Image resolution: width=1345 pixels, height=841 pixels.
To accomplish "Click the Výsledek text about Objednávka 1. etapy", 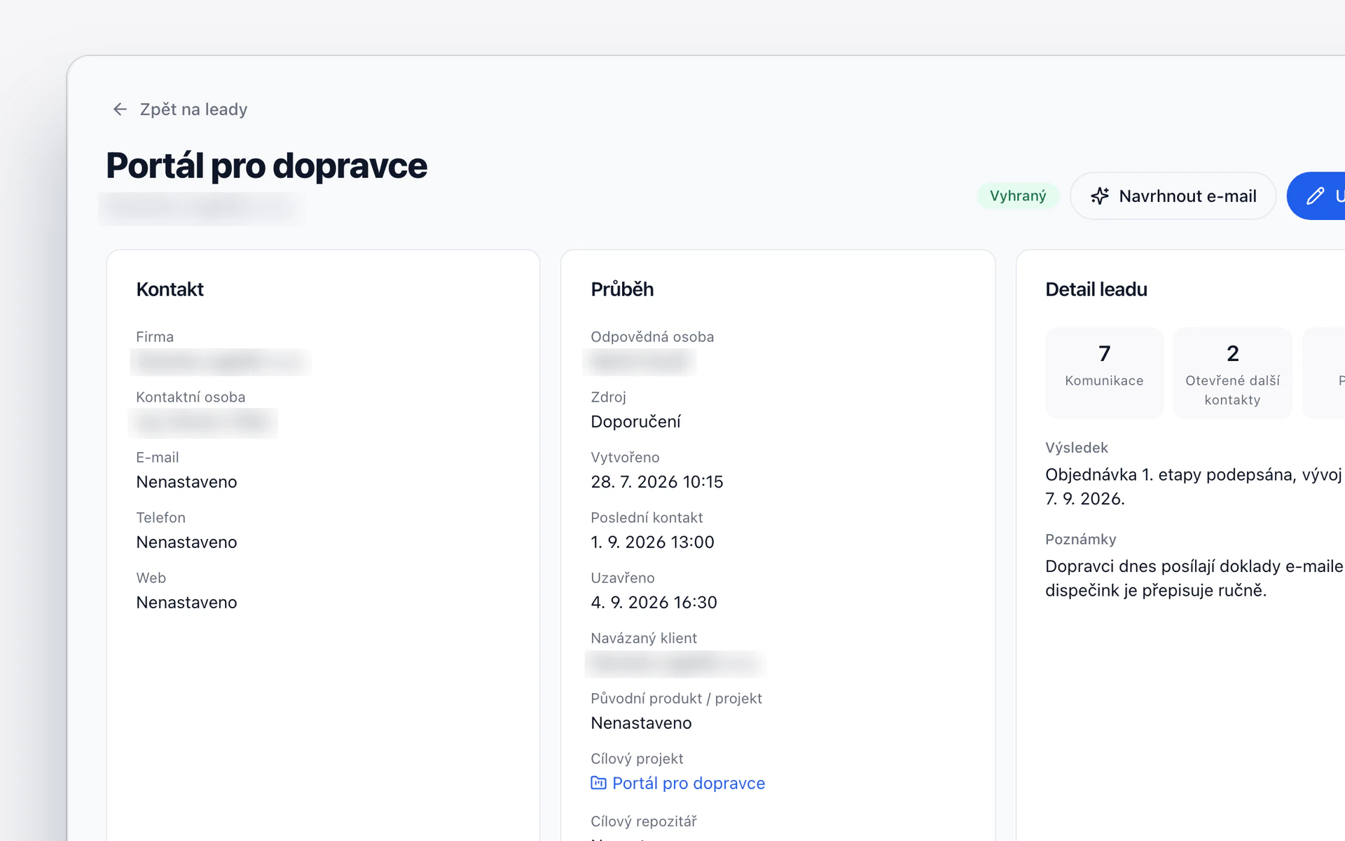I will [1194, 487].
